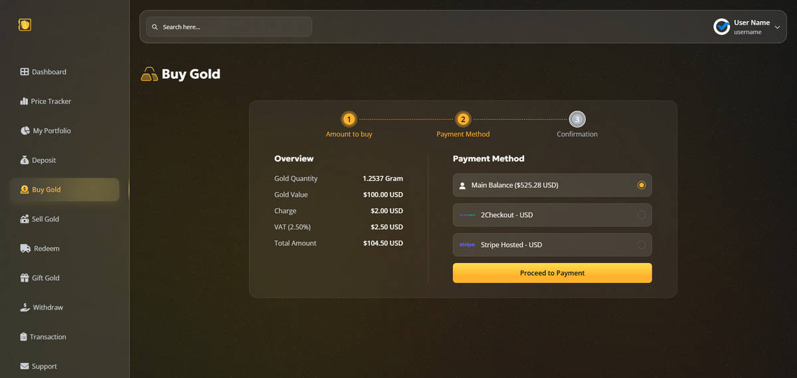The image size is (797, 378).
Task: Select the Main Balance radio button
Action: point(641,185)
